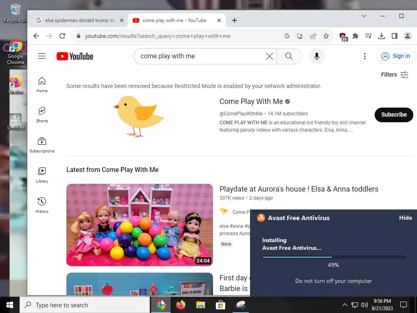Share this page icon in address bar
The image size is (417, 313).
click(313, 36)
